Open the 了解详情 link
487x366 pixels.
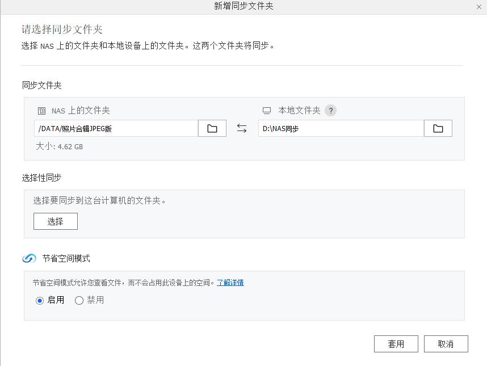[229, 282]
